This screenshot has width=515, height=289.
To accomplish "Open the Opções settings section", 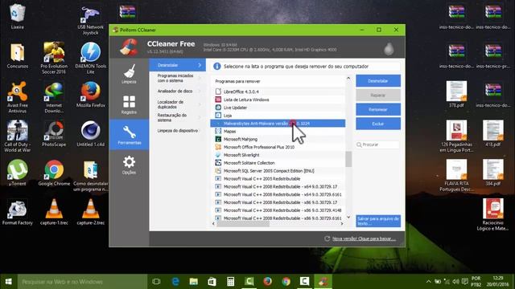I will [129, 165].
